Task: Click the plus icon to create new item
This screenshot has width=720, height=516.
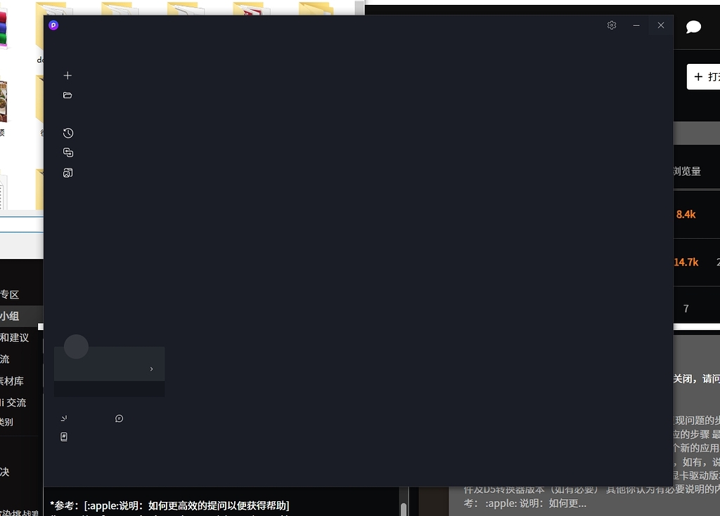Action: click(67, 75)
